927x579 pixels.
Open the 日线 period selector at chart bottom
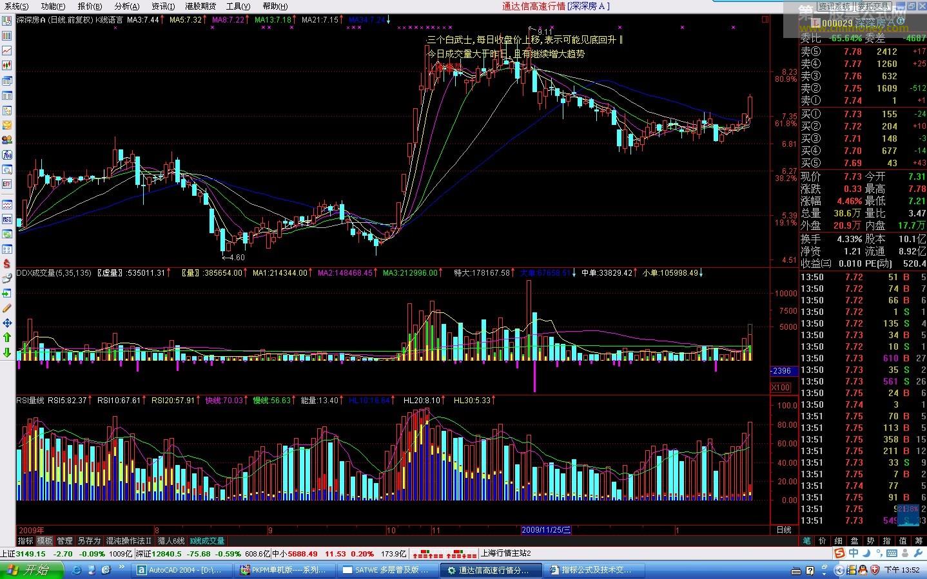784,530
